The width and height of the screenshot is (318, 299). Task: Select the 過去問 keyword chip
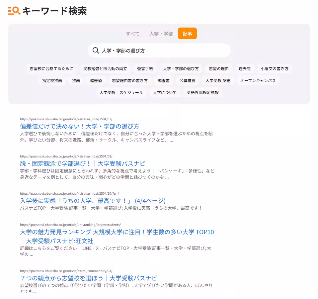(x=245, y=68)
